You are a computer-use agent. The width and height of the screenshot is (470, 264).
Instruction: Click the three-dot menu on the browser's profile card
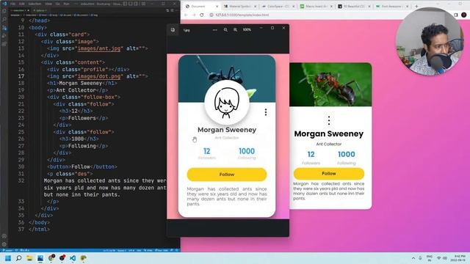pyautogui.click(x=329, y=120)
